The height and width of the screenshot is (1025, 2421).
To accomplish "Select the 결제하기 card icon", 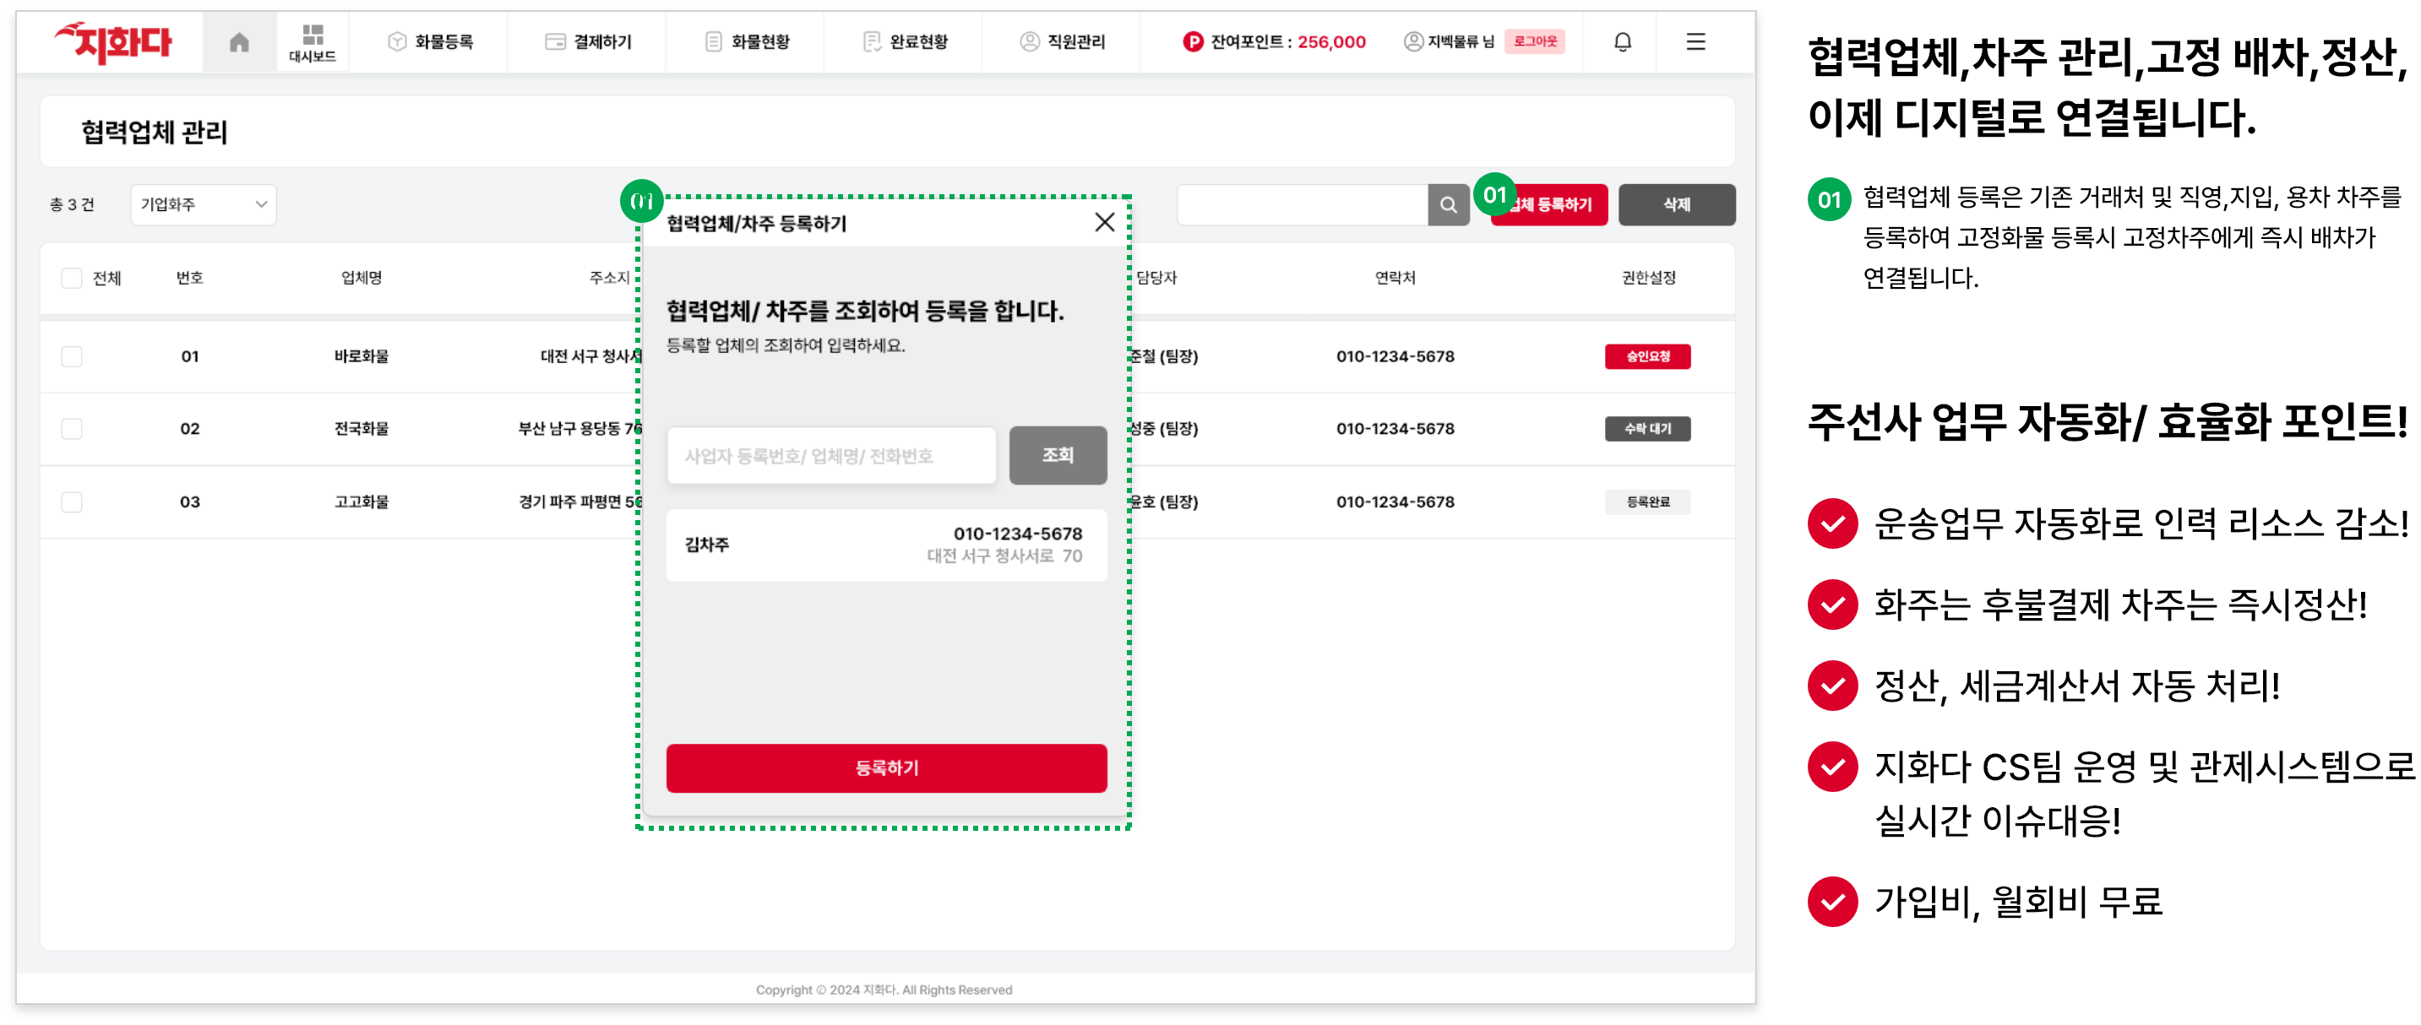I will [x=554, y=41].
